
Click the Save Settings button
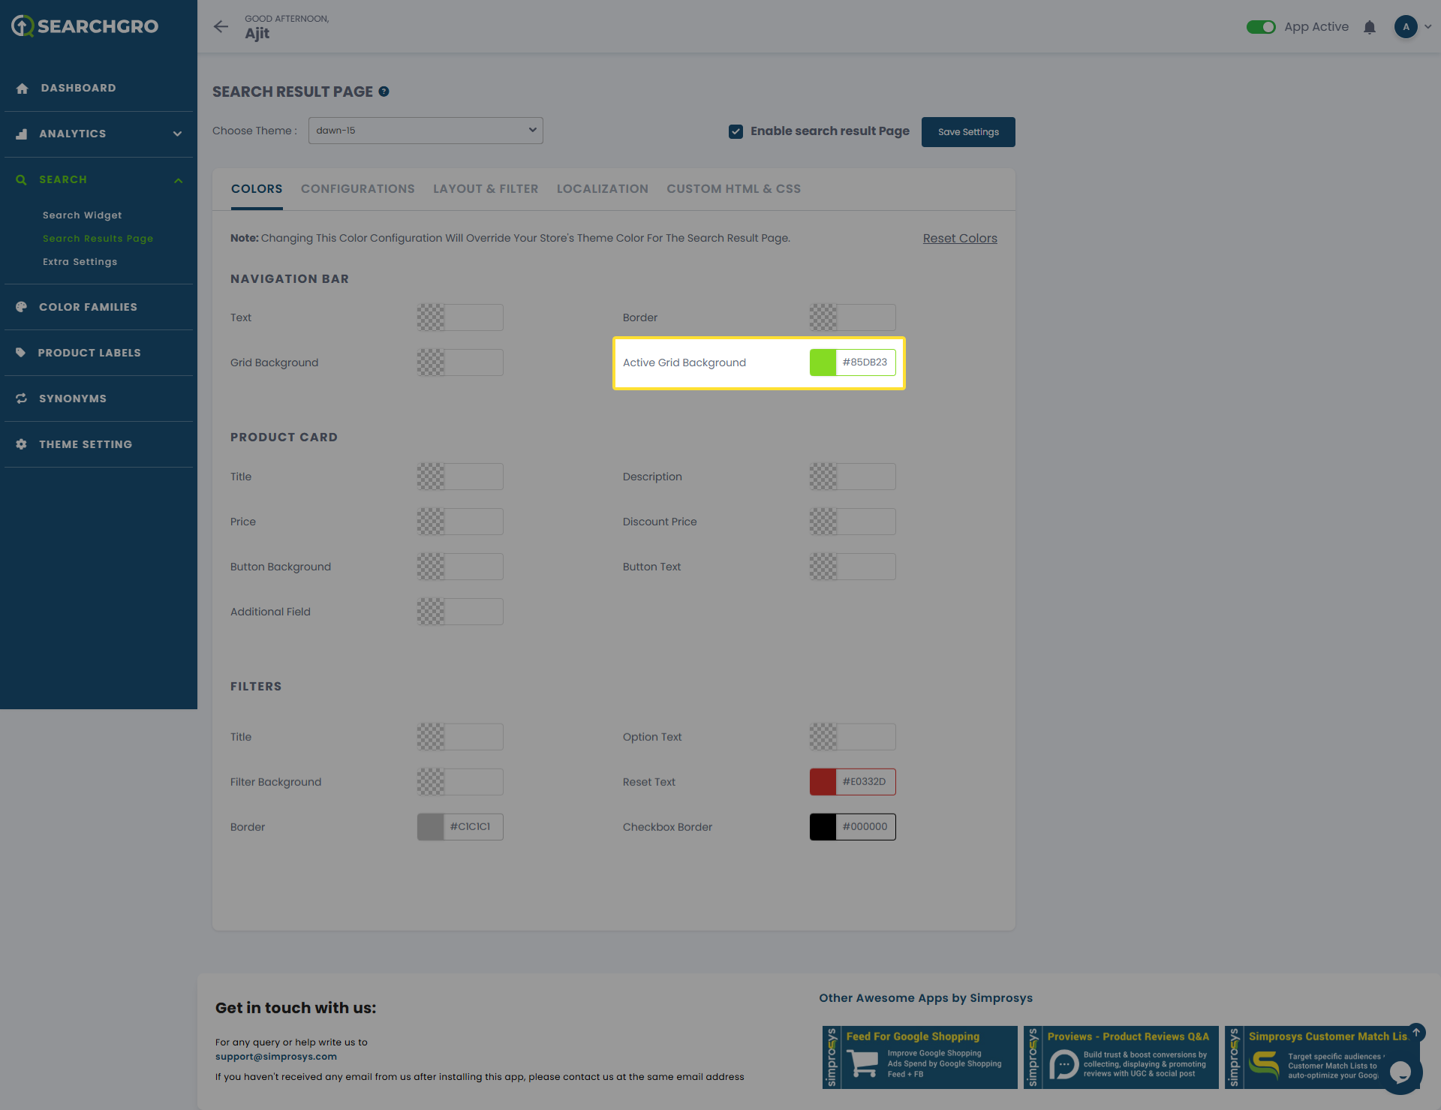click(x=968, y=132)
